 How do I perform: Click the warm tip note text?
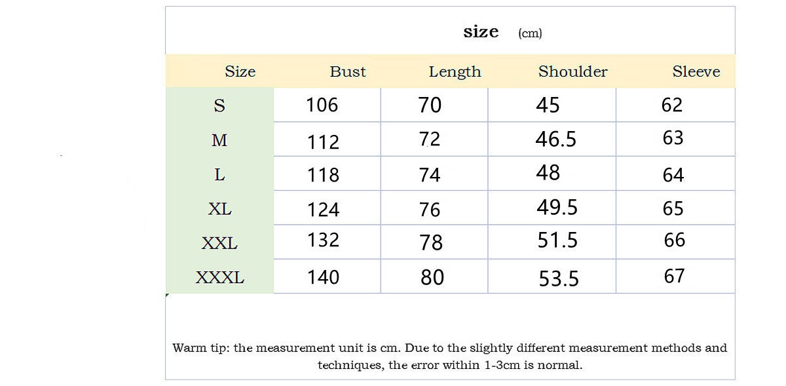point(449,357)
